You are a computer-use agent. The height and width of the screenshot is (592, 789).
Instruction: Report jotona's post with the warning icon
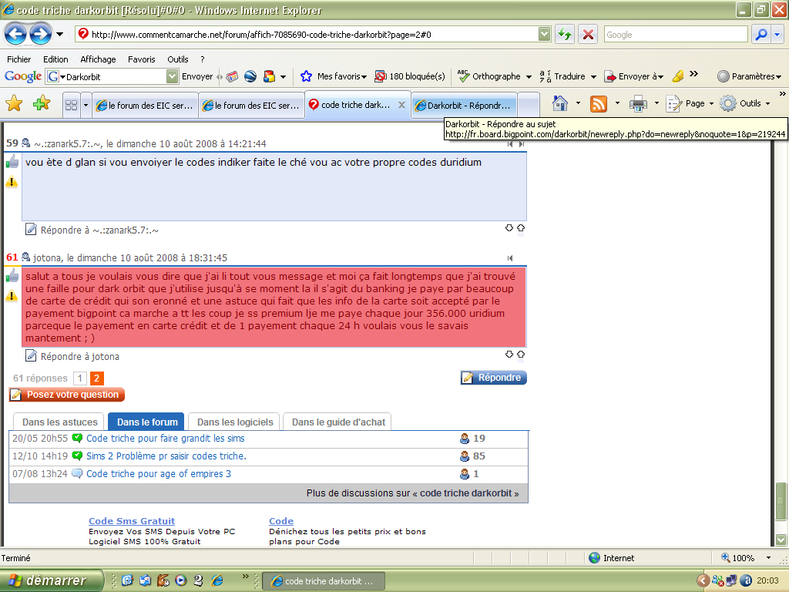[12, 296]
